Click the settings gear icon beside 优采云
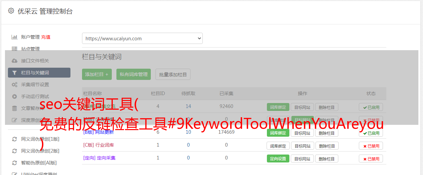This screenshot has width=423, height=175. tap(11, 11)
